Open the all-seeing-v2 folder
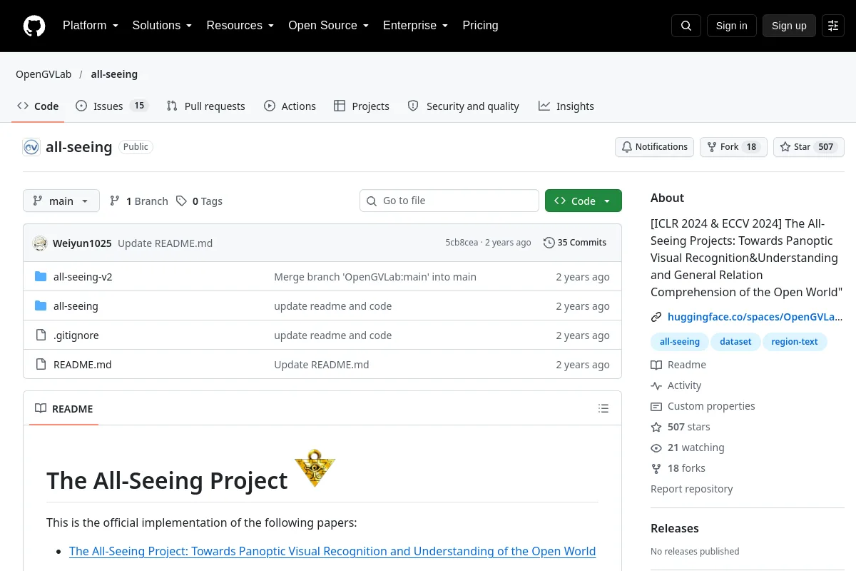 tap(83, 277)
